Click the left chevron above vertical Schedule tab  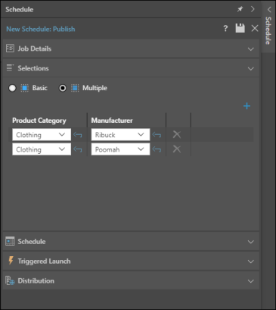269,10
